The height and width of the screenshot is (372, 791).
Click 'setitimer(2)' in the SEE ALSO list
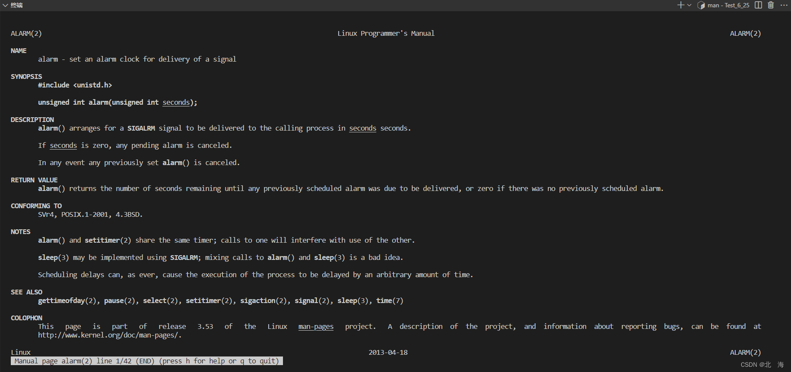209,300
